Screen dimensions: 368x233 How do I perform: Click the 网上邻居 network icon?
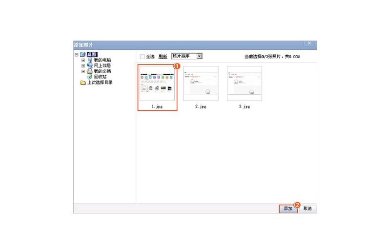(89, 65)
